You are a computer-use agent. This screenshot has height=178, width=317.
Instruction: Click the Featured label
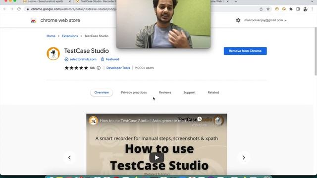pyautogui.click(x=112, y=59)
